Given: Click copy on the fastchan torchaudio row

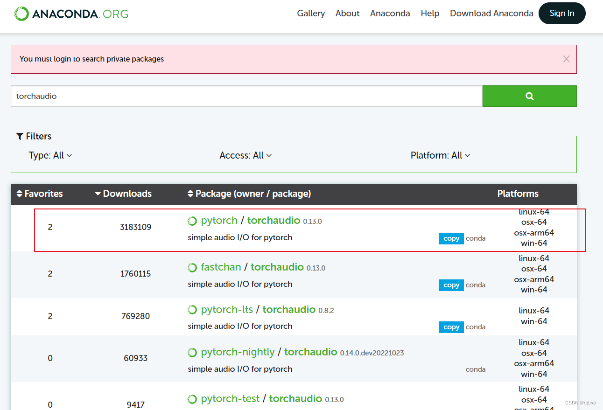Looking at the screenshot, I should coord(451,285).
